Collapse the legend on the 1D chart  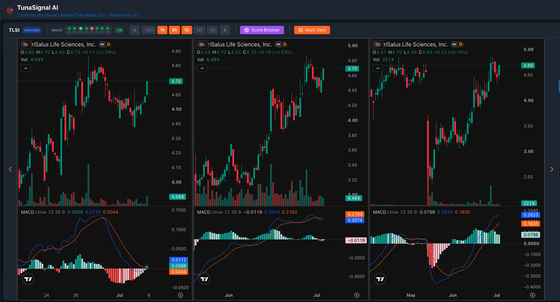pyautogui.click(x=378, y=68)
